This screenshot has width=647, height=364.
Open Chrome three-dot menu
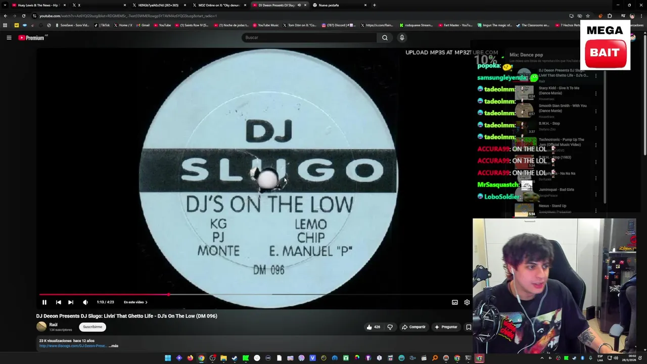click(x=641, y=16)
